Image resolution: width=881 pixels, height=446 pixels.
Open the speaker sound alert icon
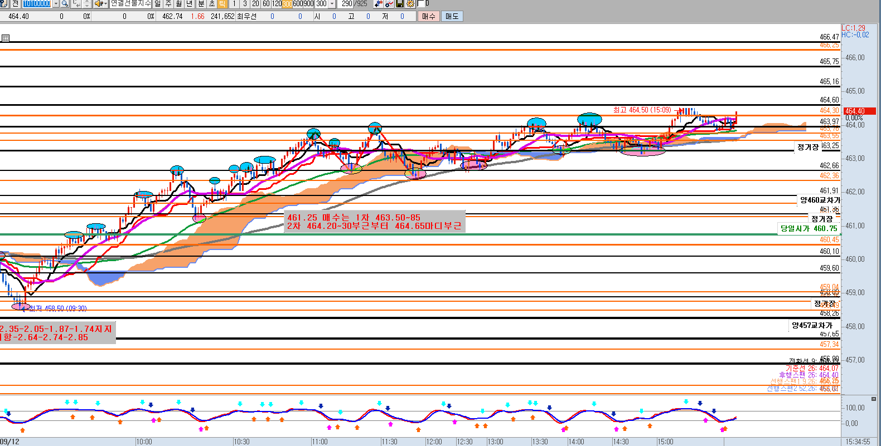click(x=99, y=4)
